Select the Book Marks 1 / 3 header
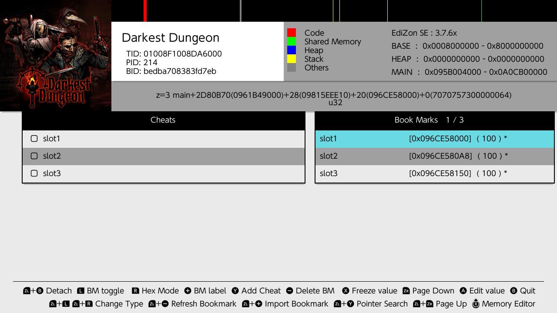 pos(435,120)
